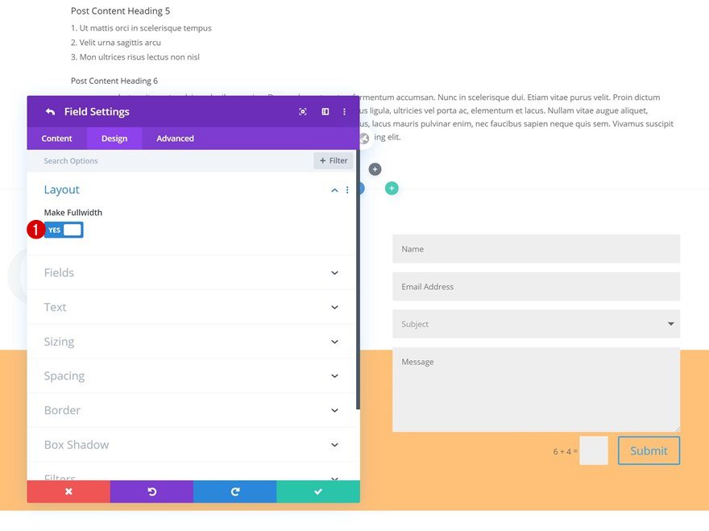Click the Submit button on the form

[649, 450]
